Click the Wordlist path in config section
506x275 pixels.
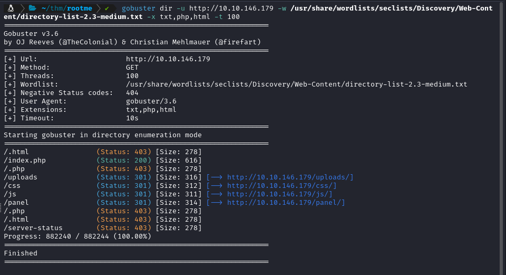coord(297,84)
